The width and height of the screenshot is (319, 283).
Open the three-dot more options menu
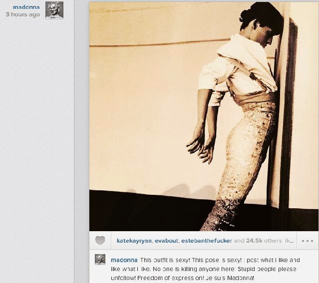(308, 241)
